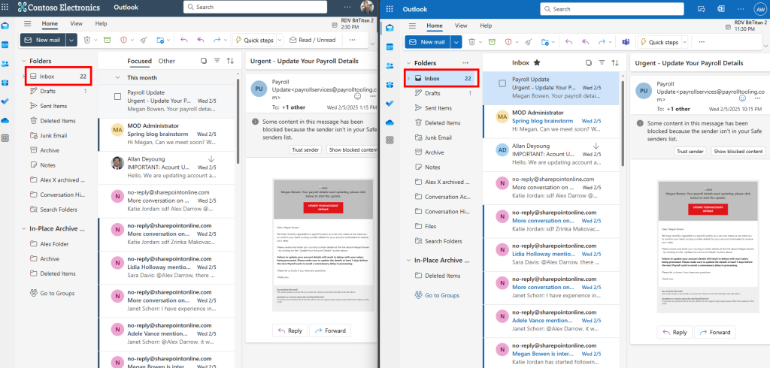Select the Focused tab in left message list
Image resolution: width=770 pixels, height=368 pixels.
(139, 61)
